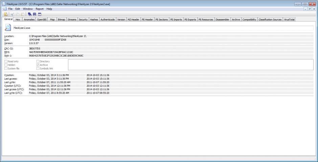Toggle the Archive checkbox
The width and height of the screenshot is (318, 162).
(x=38, y=65)
